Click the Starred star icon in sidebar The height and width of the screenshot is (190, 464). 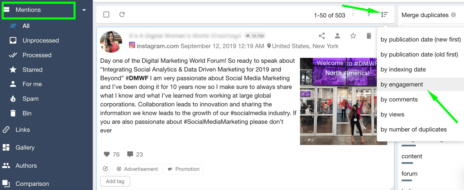[x=13, y=70]
